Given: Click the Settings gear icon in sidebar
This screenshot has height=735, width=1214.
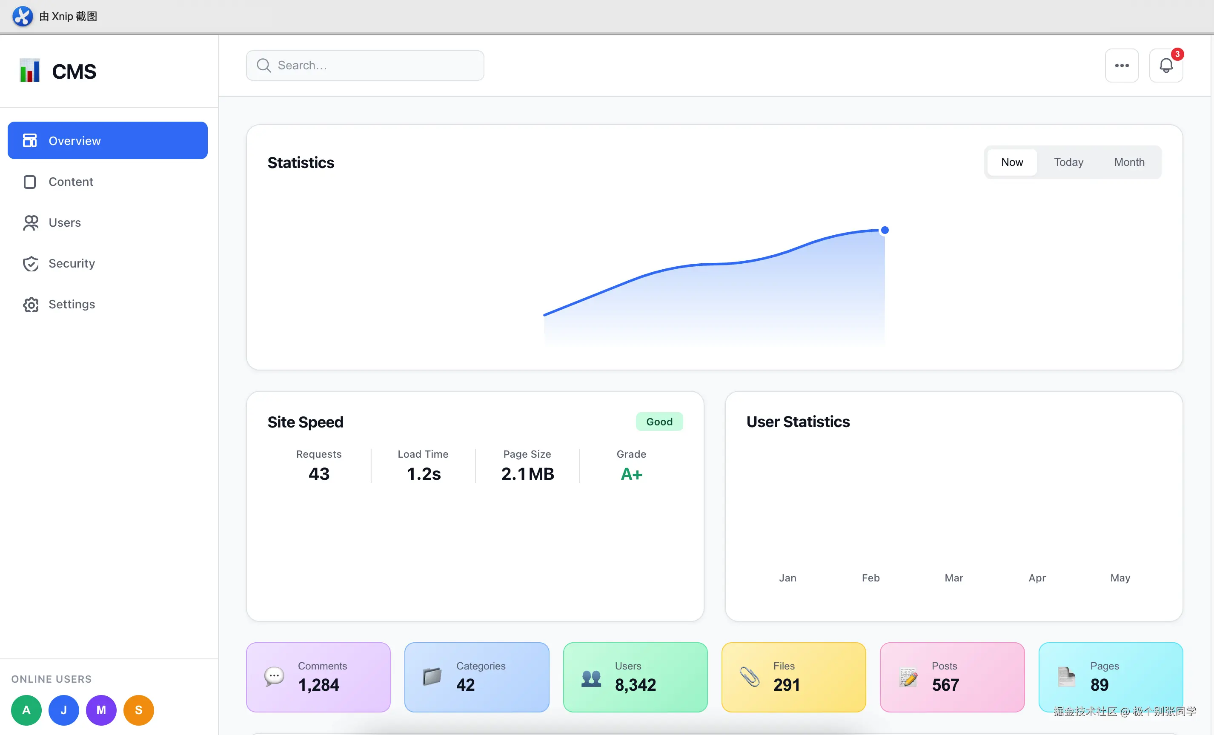Looking at the screenshot, I should click(31, 305).
